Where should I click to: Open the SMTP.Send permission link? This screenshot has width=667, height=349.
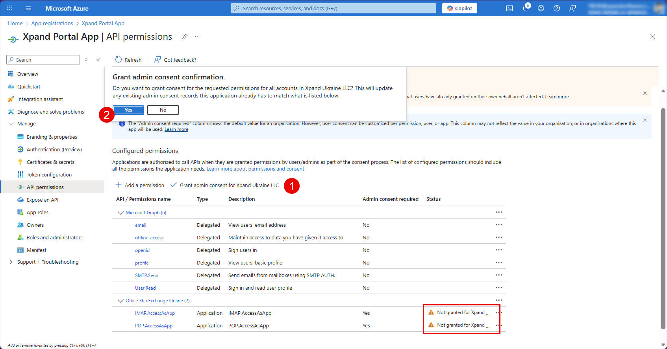point(146,276)
